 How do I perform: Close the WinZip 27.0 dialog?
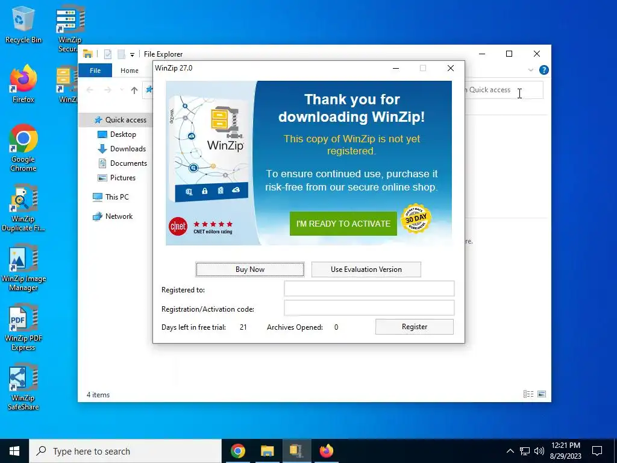click(x=451, y=68)
